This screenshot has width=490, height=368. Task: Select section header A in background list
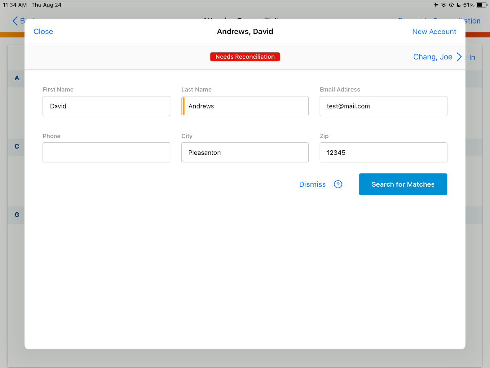(x=17, y=78)
